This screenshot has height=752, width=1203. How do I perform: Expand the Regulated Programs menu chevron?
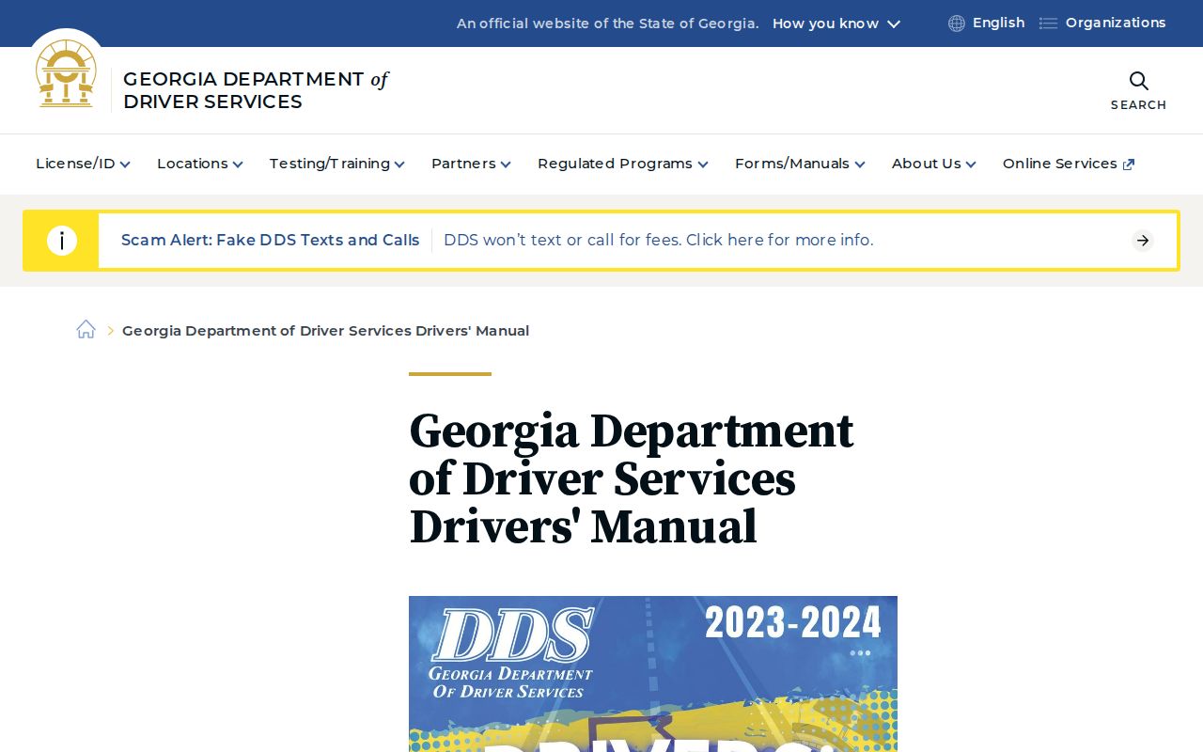tap(703, 164)
